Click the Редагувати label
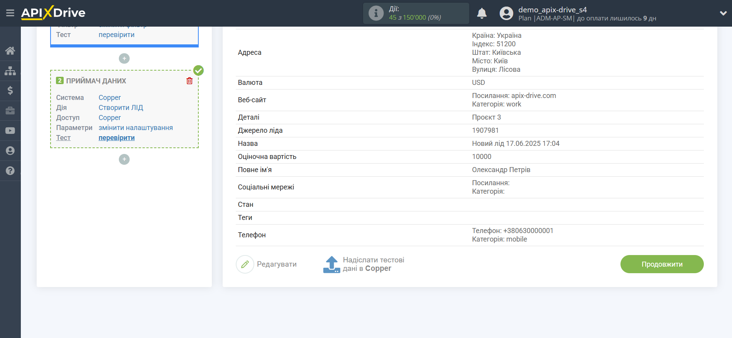The height and width of the screenshot is (338, 732). [277, 264]
